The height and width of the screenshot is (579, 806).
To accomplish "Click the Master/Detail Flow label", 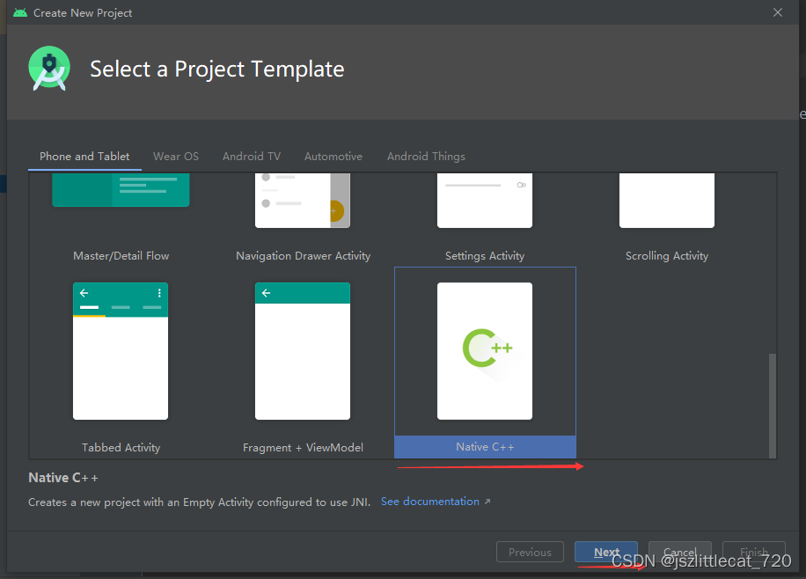I will pyautogui.click(x=121, y=255).
